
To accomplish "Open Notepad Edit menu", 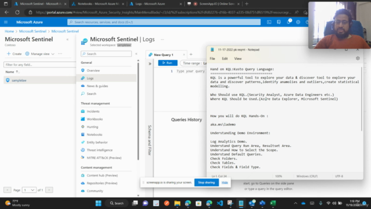I will [224, 59].
